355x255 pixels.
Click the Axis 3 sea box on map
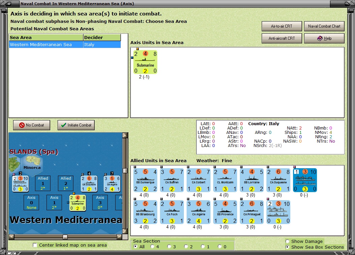(100, 203)
